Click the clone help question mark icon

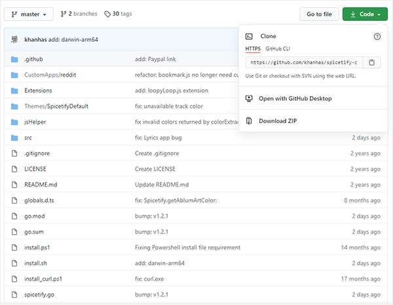(x=377, y=37)
